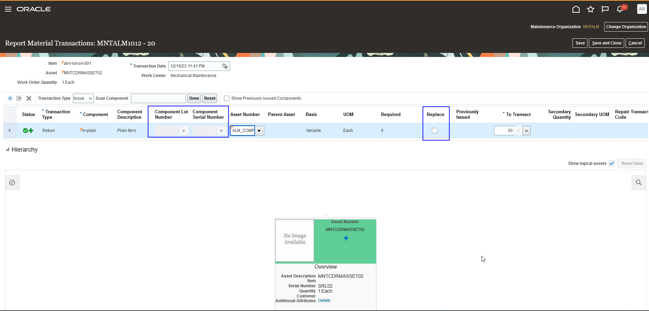Click the green status icon in Return row
This screenshot has width=649, height=311.
point(25,131)
